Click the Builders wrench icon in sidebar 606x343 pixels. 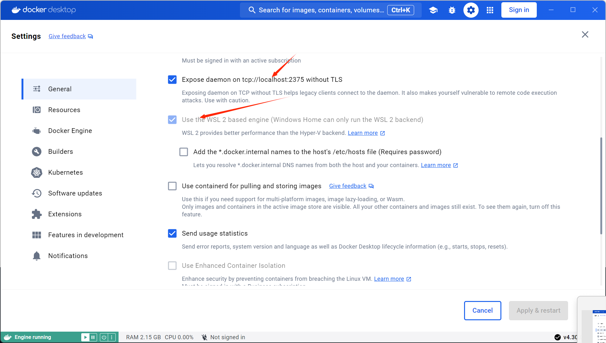tap(37, 152)
